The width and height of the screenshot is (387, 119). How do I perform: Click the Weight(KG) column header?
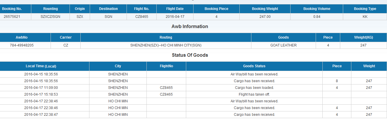pyautogui.click(x=363, y=37)
